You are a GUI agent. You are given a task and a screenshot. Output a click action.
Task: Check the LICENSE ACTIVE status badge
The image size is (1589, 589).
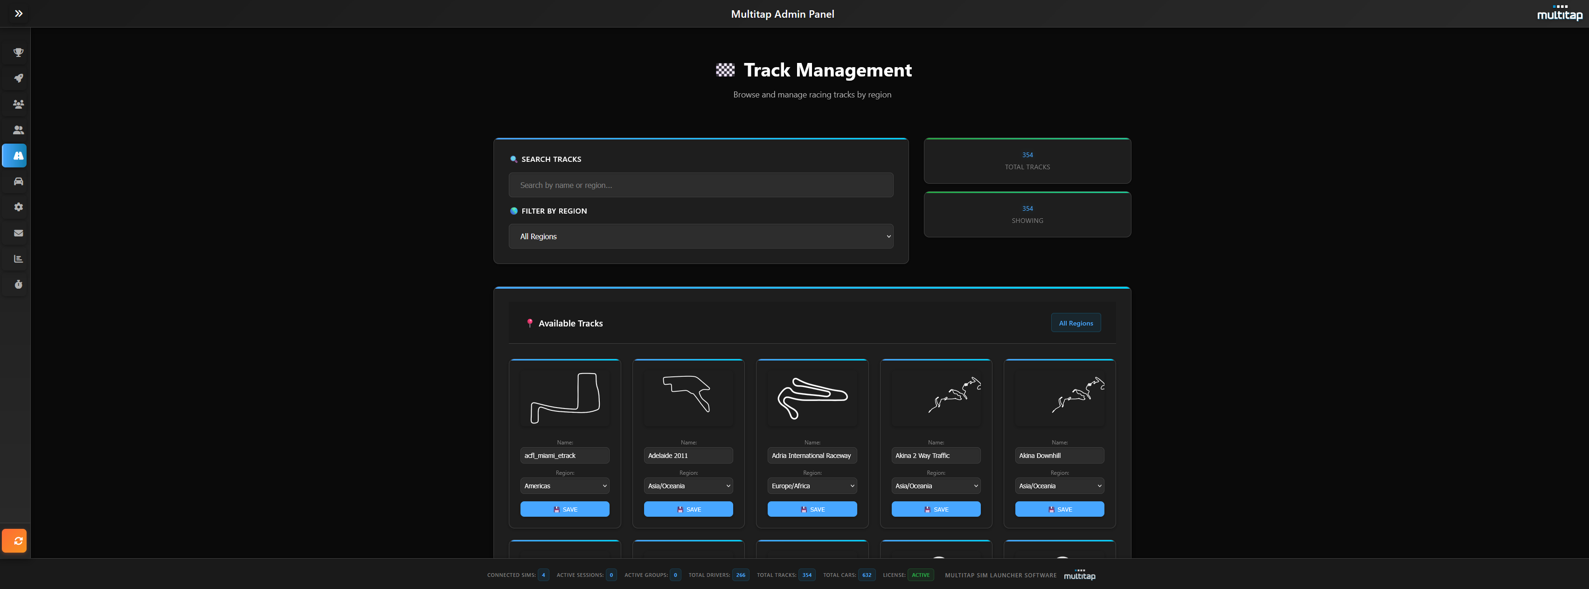pyautogui.click(x=920, y=575)
